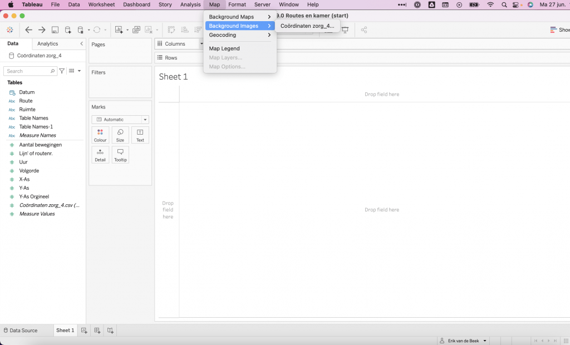570x345 pixels.
Task: Choose Map Legend from the Map menu
Action: pos(224,48)
